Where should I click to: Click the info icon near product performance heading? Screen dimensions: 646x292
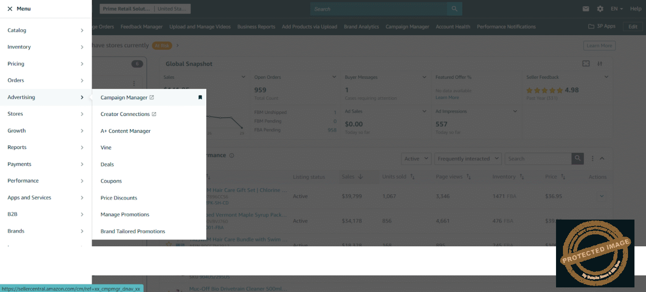coord(232,155)
